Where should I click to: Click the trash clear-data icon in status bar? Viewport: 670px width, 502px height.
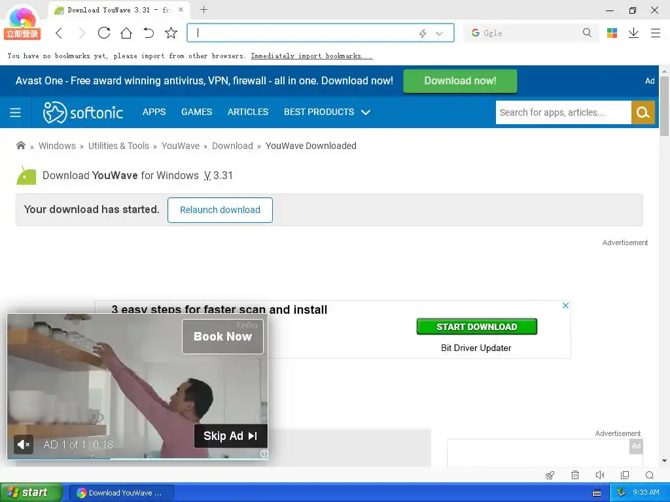click(575, 475)
